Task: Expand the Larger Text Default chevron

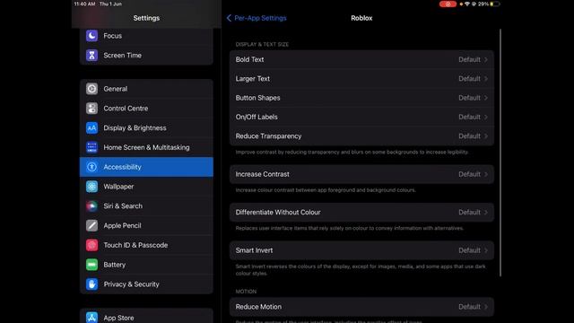Action: 486,79
